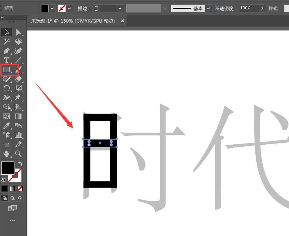Click the selected rectangle's center point

point(100,143)
